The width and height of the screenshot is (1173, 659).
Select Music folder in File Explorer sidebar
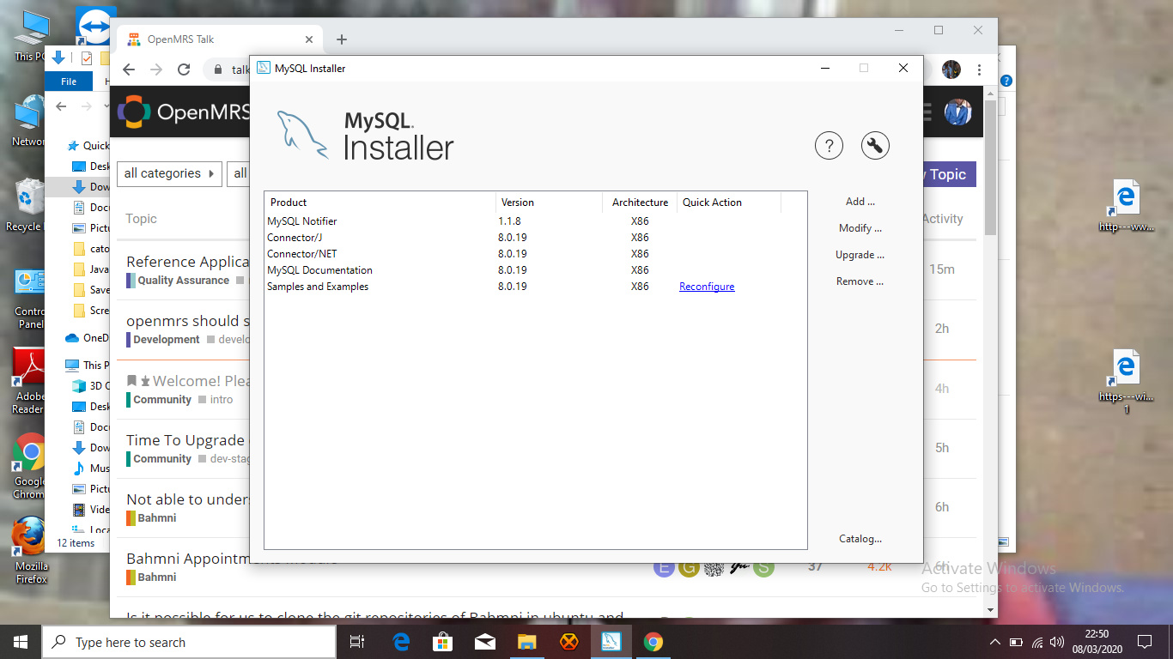click(90, 469)
